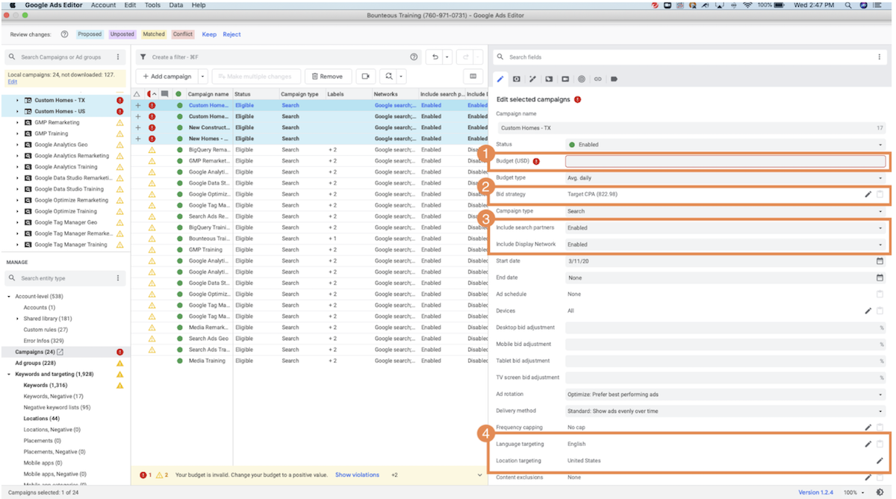Click pencil icon for Location targeting

(x=880, y=460)
